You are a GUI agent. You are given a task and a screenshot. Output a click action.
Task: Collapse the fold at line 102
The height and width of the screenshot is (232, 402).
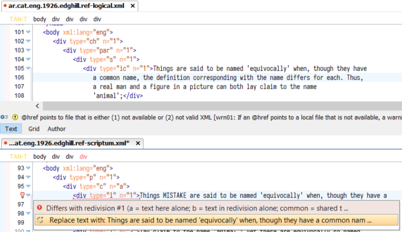click(x=28, y=41)
